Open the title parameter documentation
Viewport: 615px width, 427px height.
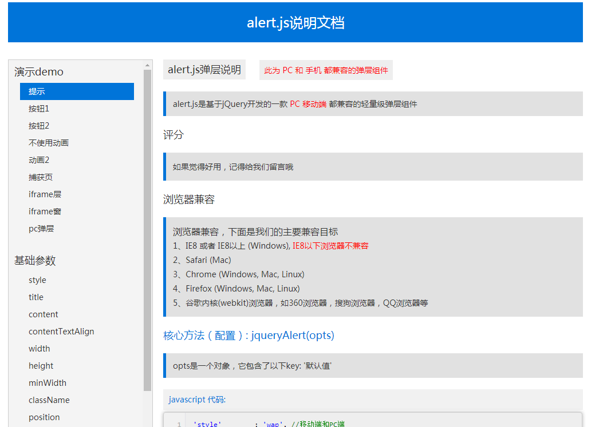(x=36, y=297)
